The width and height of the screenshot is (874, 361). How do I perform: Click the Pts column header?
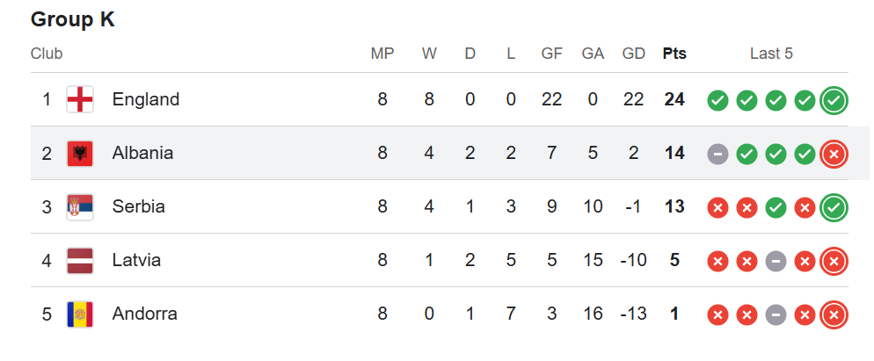click(674, 54)
